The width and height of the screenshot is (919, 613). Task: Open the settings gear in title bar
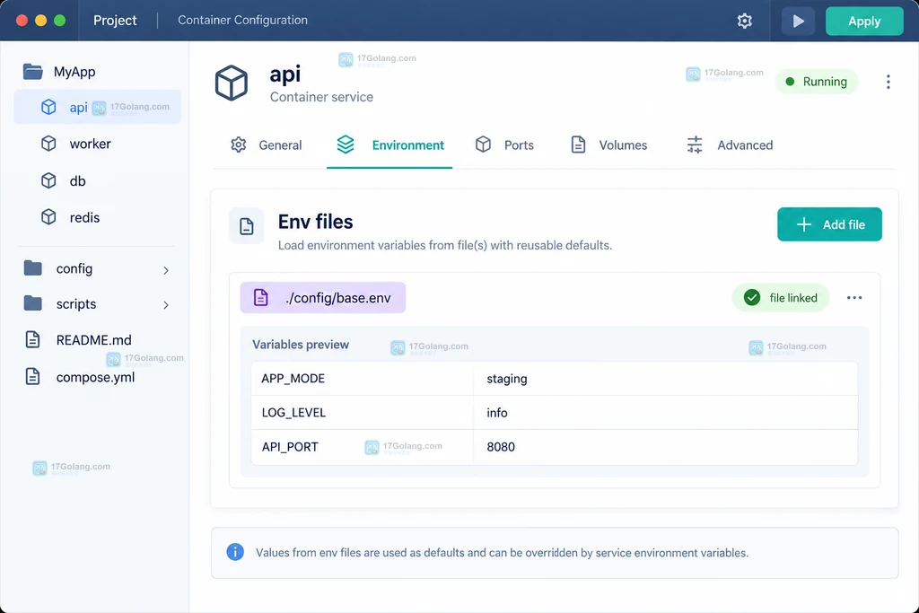click(744, 22)
